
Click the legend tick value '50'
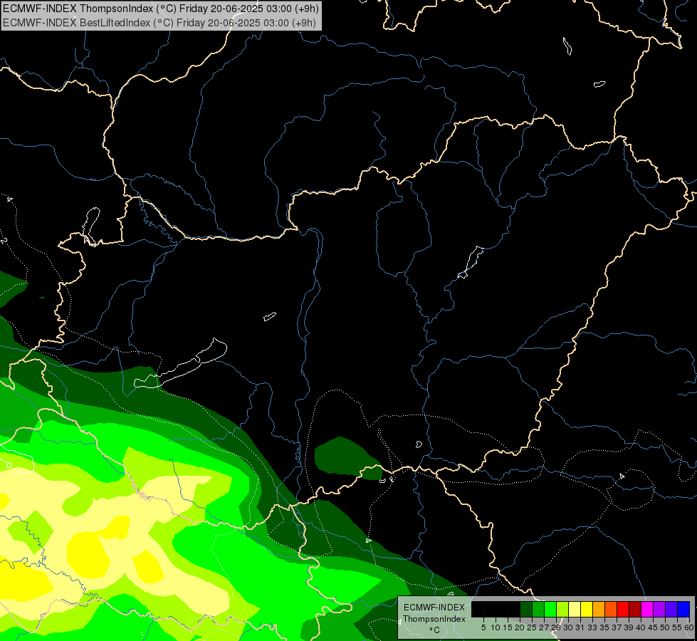click(x=666, y=627)
